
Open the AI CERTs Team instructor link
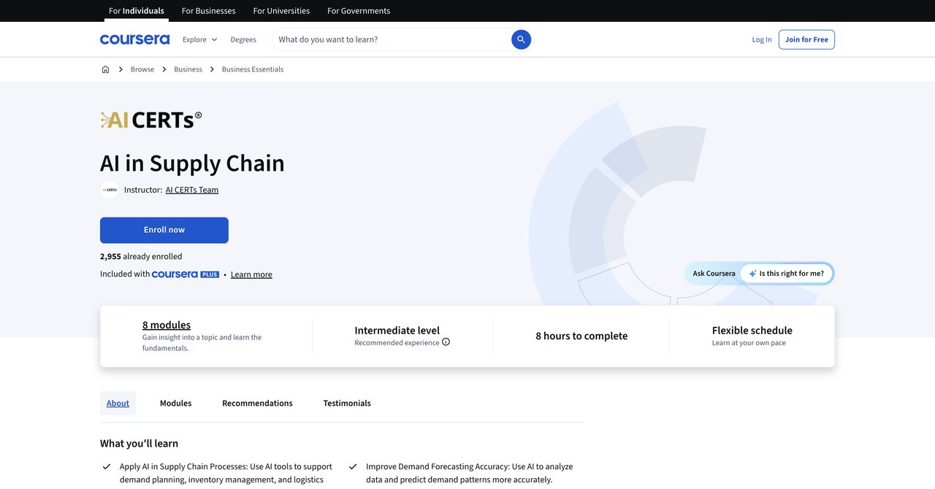pos(192,190)
